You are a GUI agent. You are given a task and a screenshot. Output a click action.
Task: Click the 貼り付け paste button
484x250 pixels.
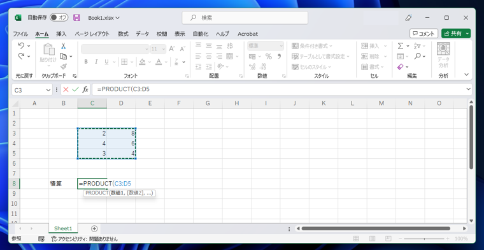click(48, 55)
